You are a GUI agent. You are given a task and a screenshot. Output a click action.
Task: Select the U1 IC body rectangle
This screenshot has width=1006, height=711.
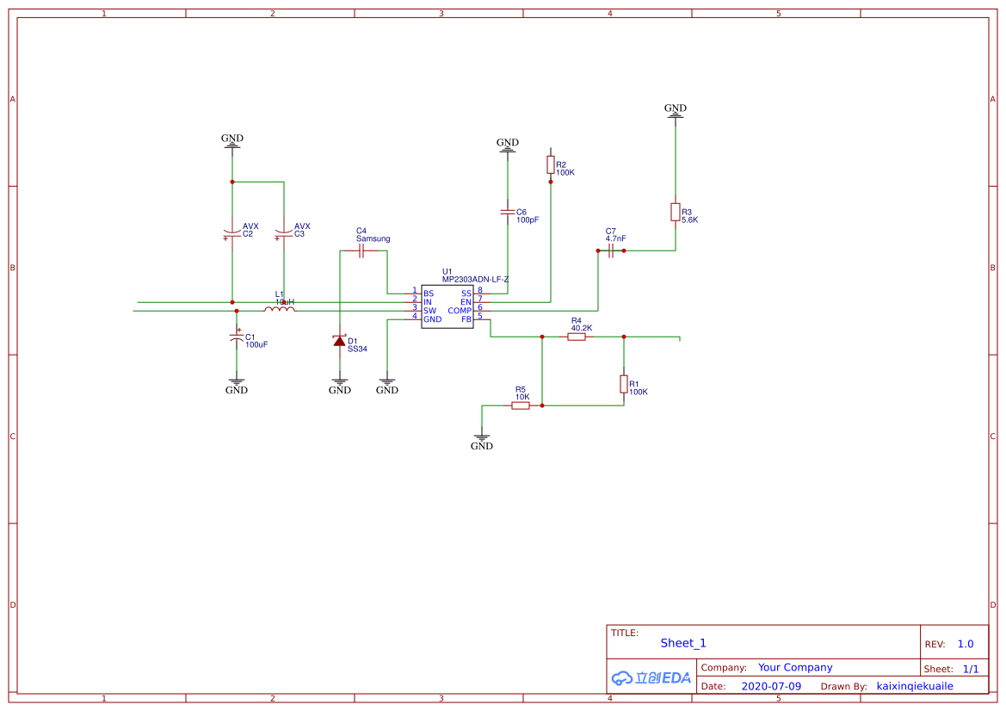click(x=447, y=306)
